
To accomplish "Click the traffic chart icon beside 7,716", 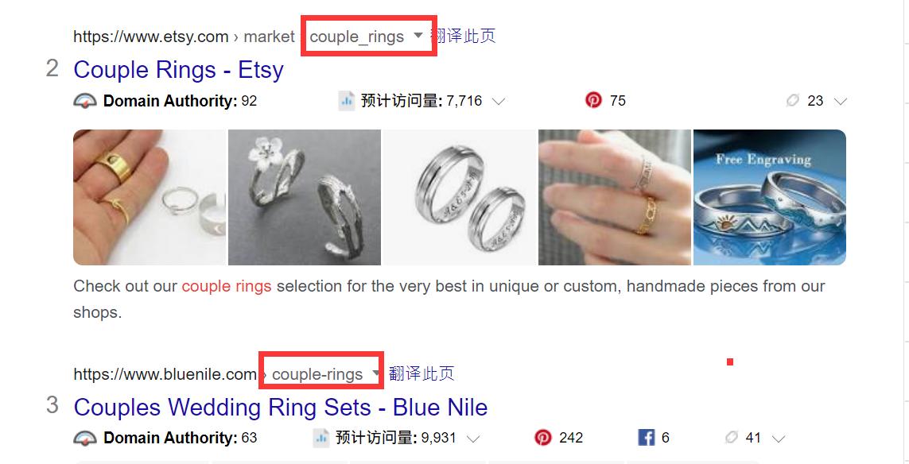I will 347,101.
